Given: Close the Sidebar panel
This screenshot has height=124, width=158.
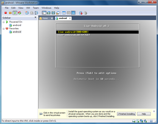Looking at the screenshot, I should click(35, 17).
